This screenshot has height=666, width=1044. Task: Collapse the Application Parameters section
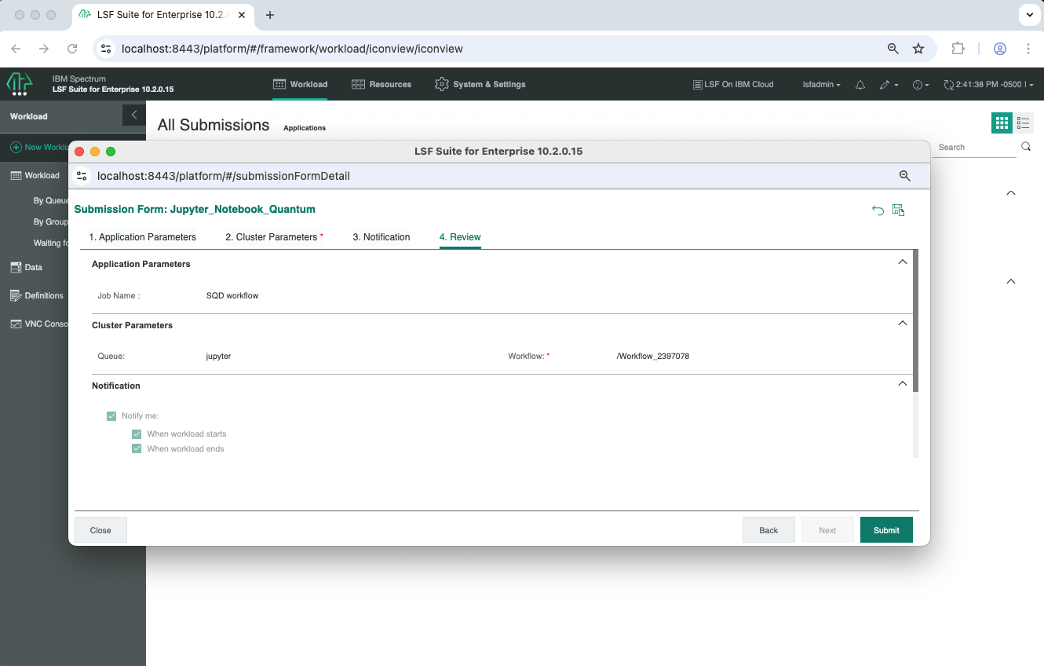point(902,262)
